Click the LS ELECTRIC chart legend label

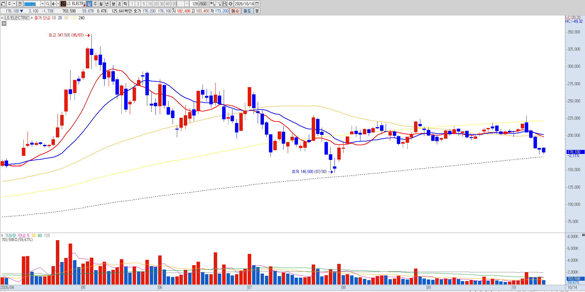pos(17,18)
